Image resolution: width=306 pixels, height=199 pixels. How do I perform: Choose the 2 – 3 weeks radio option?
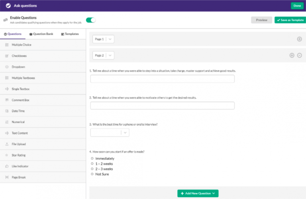tap(92, 169)
